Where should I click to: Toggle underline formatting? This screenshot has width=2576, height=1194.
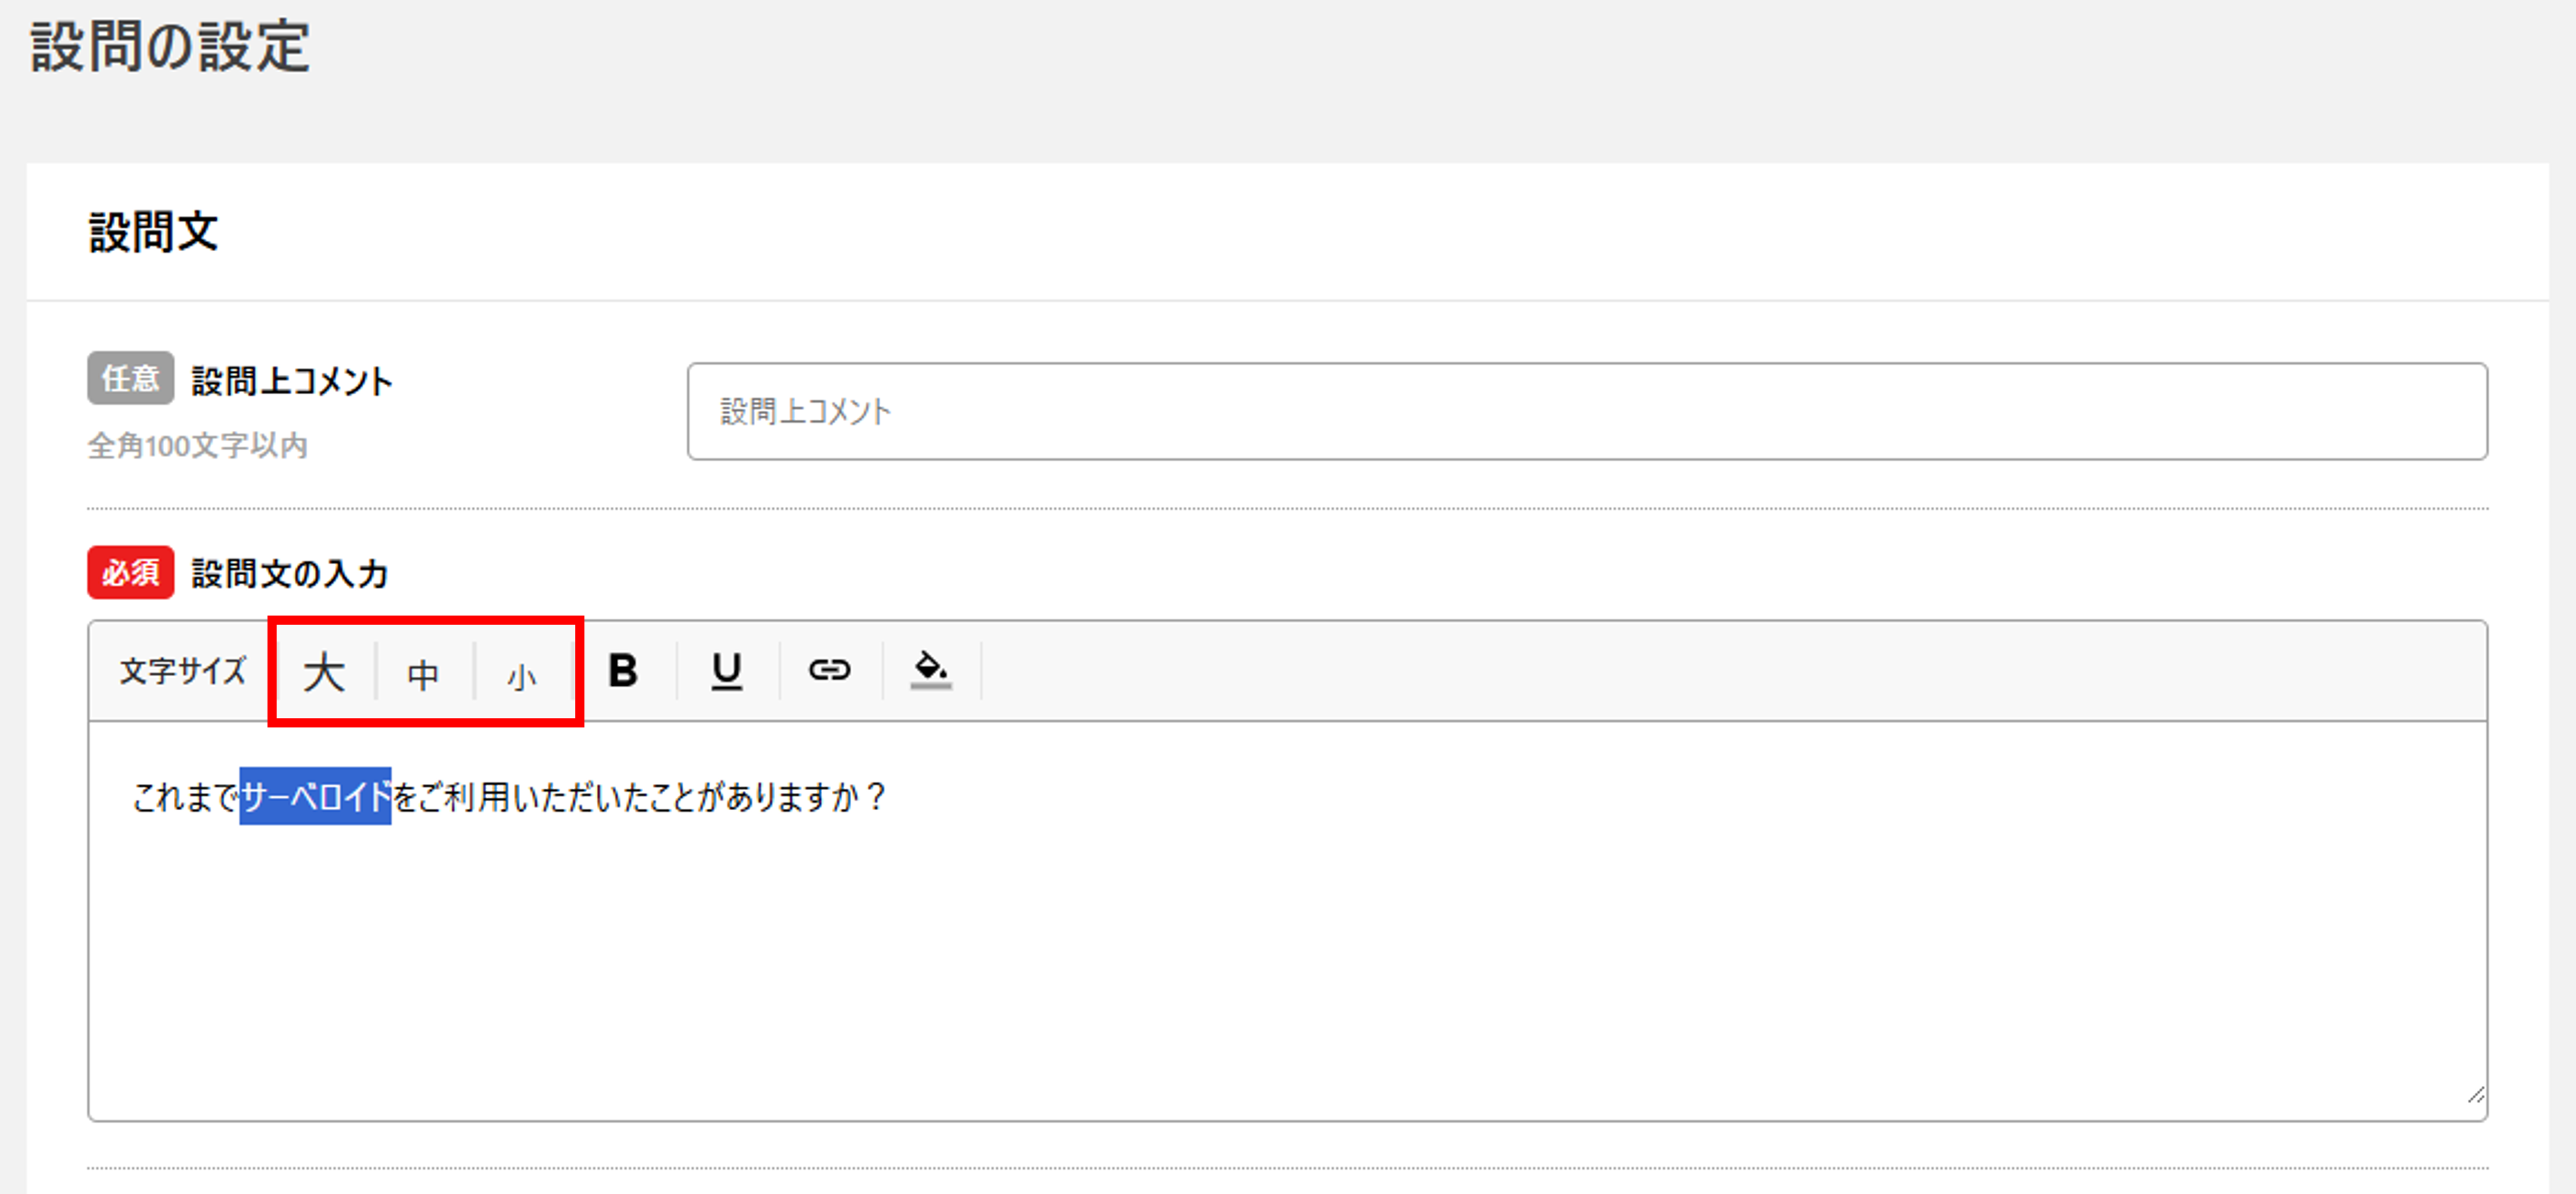(726, 670)
